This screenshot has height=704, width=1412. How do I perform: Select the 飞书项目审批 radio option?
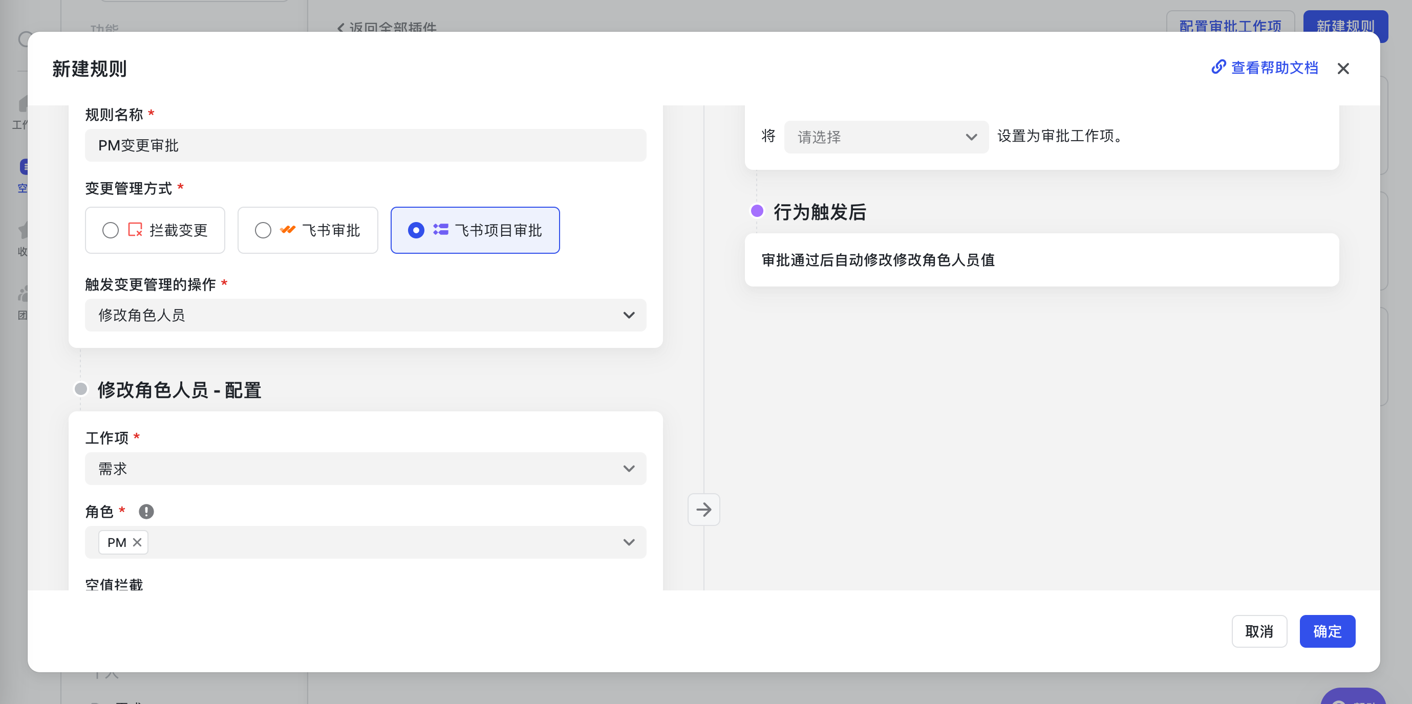pos(475,230)
